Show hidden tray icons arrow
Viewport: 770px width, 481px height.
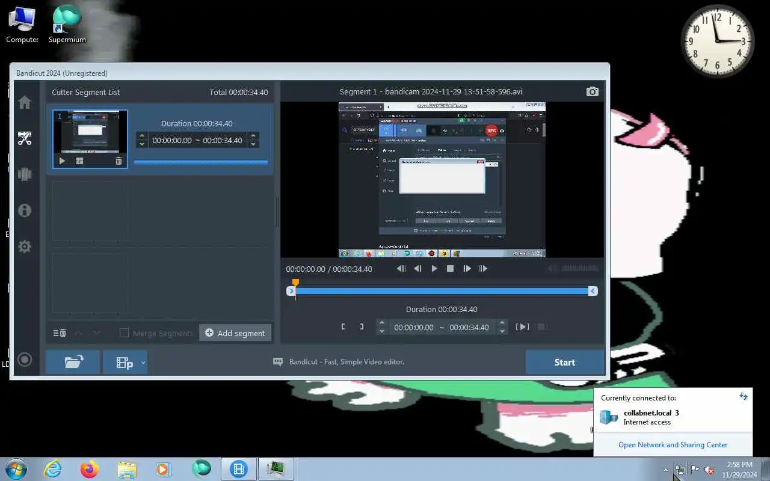665,470
